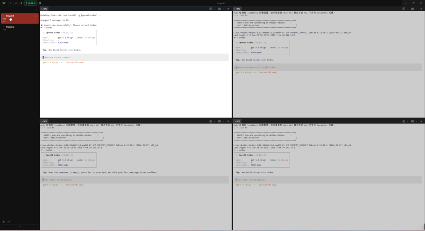Add new terminal in top-left pane
The height and width of the screenshot is (231, 425).
210,9
